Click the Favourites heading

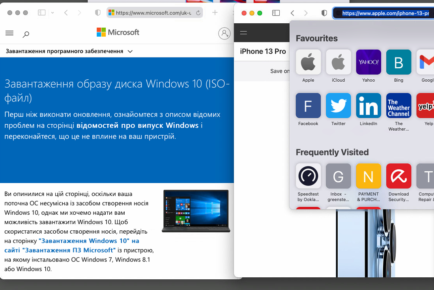tap(317, 38)
